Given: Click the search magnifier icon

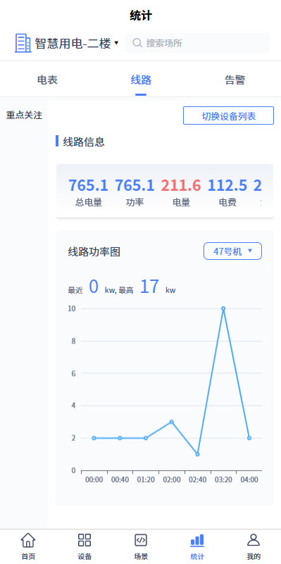Looking at the screenshot, I should 137,43.
